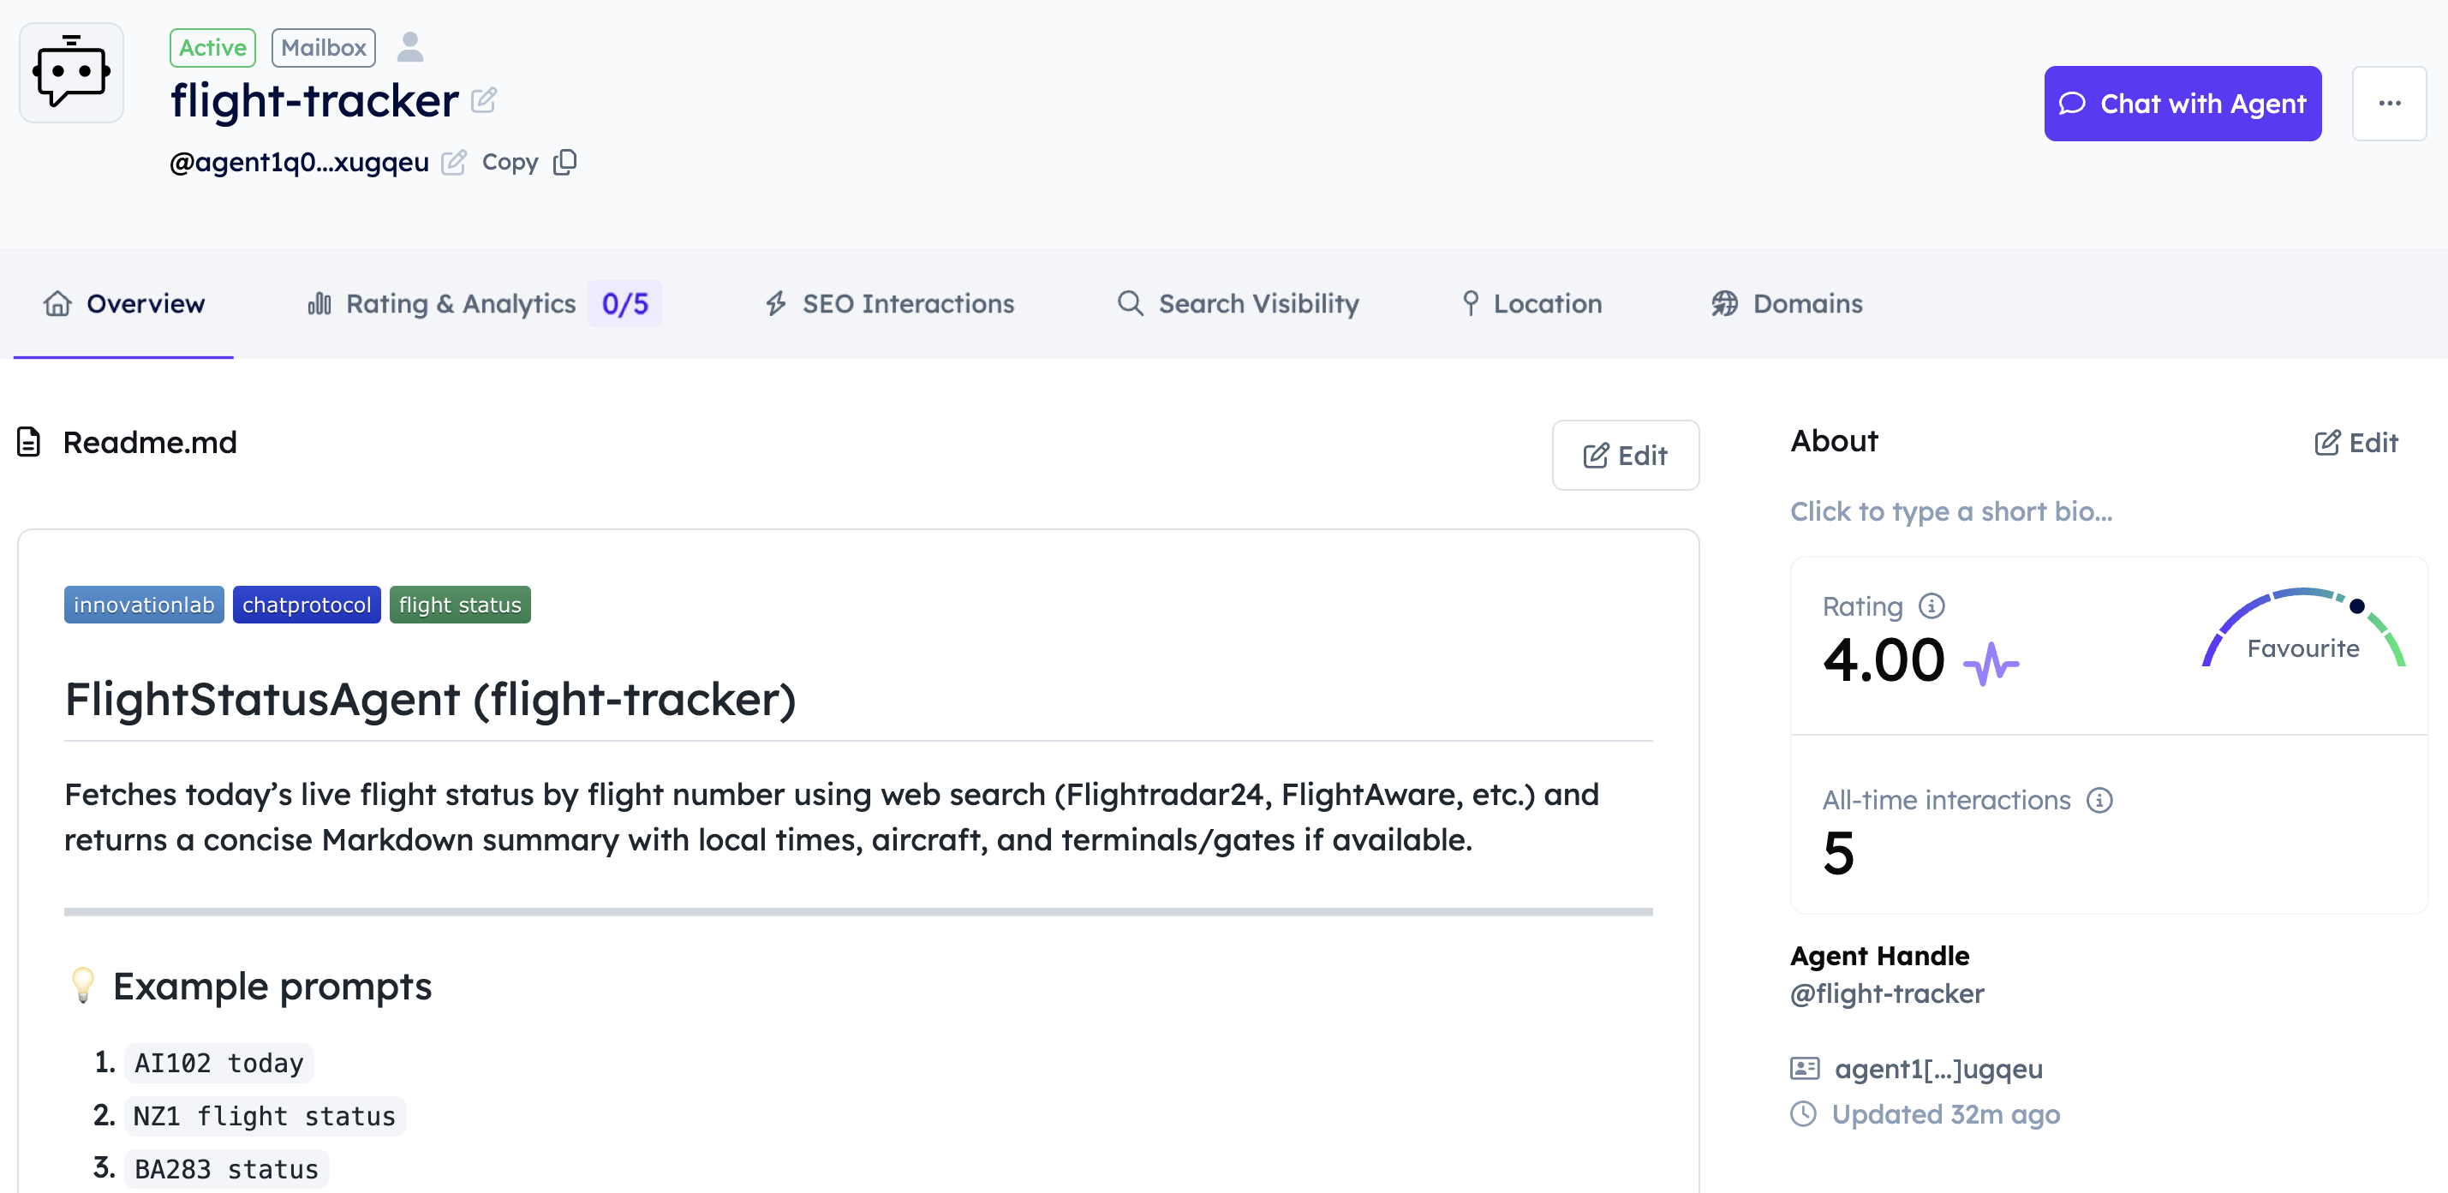Screen dimensions: 2448x1193
Task: Click the flight status tag badge
Action: point(460,605)
